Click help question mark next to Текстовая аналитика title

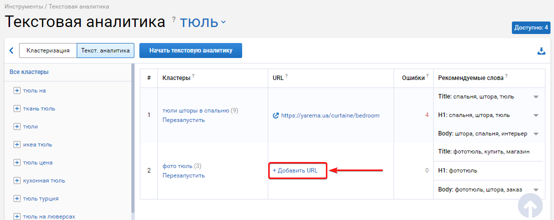pyautogui.click(x=174, y=19)
